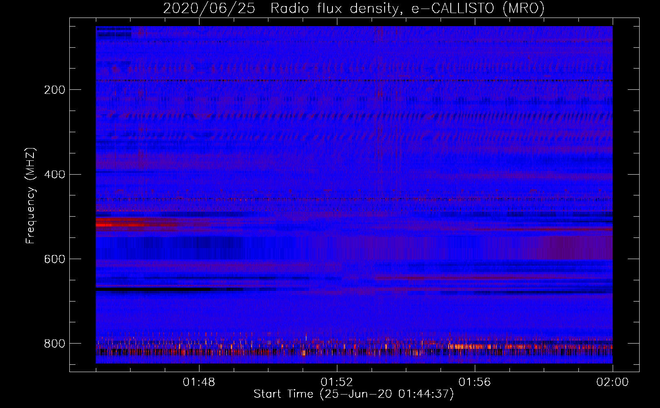
Task: Click the "Frequency (MHZ)" y-axis label
Action: pos(31,195)
